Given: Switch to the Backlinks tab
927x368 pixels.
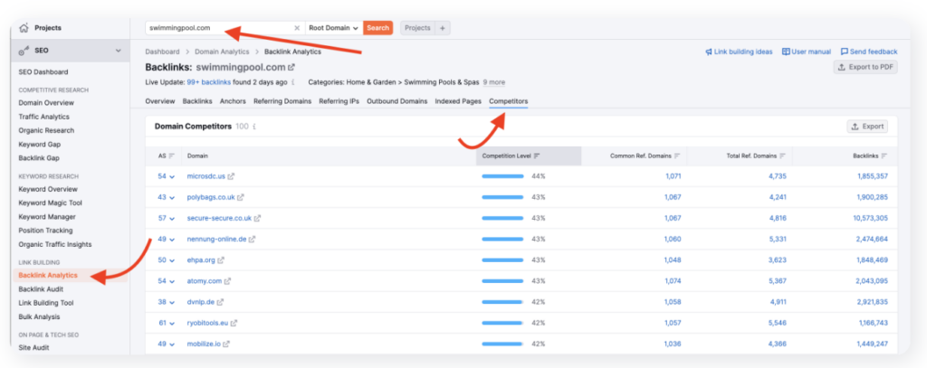Looking at the screenshot, I should click(x=197, y=101).
